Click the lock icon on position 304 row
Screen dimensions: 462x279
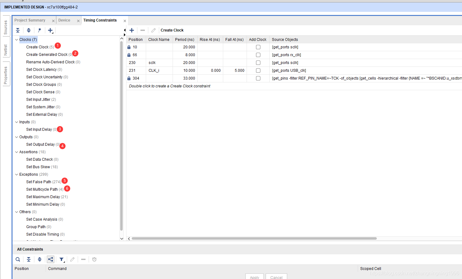(129, 78)
